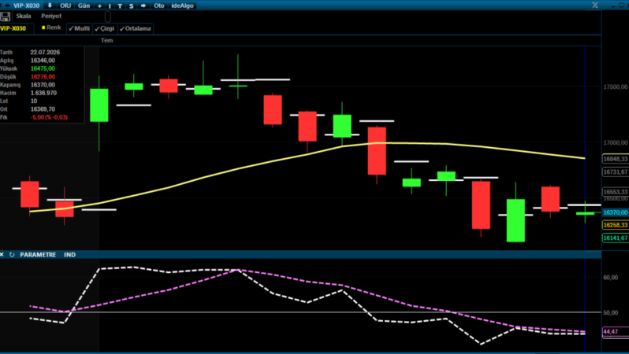The height and width of the screenshot is (354, 629).
Task: Click the ORJ button in title bar
Action: click(65, 6)
